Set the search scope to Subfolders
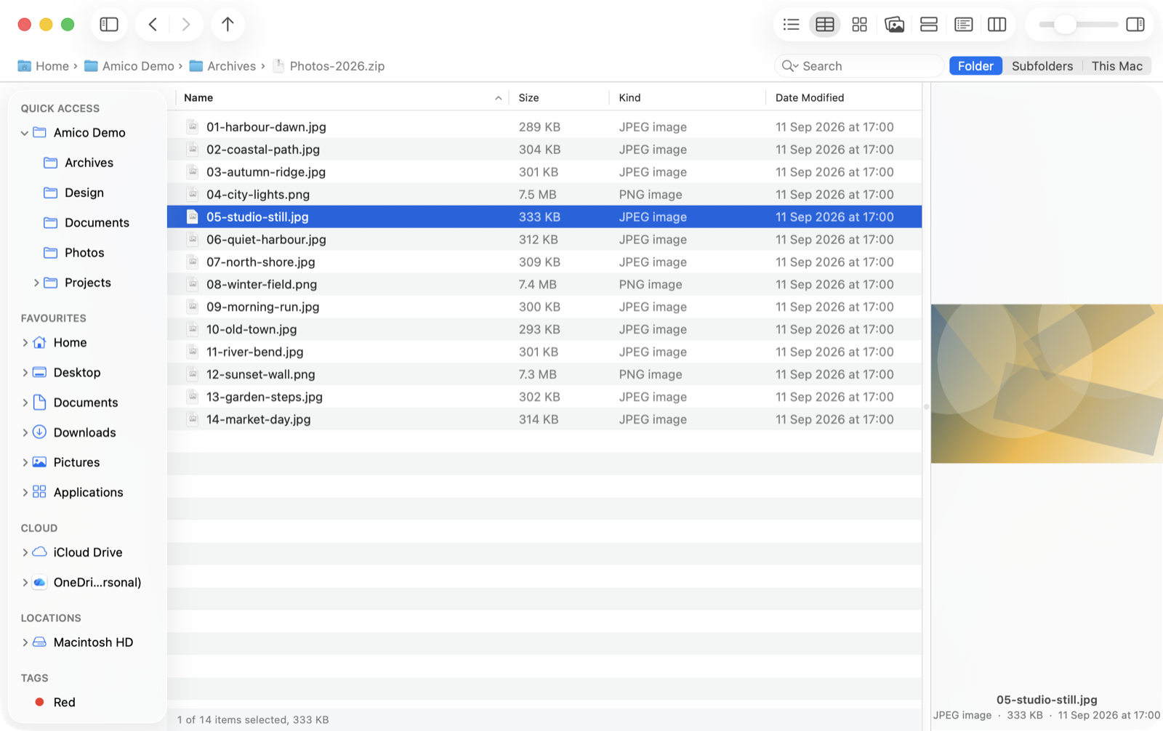This screenshot has width=1163, height=731. (x=1042, y=66)
